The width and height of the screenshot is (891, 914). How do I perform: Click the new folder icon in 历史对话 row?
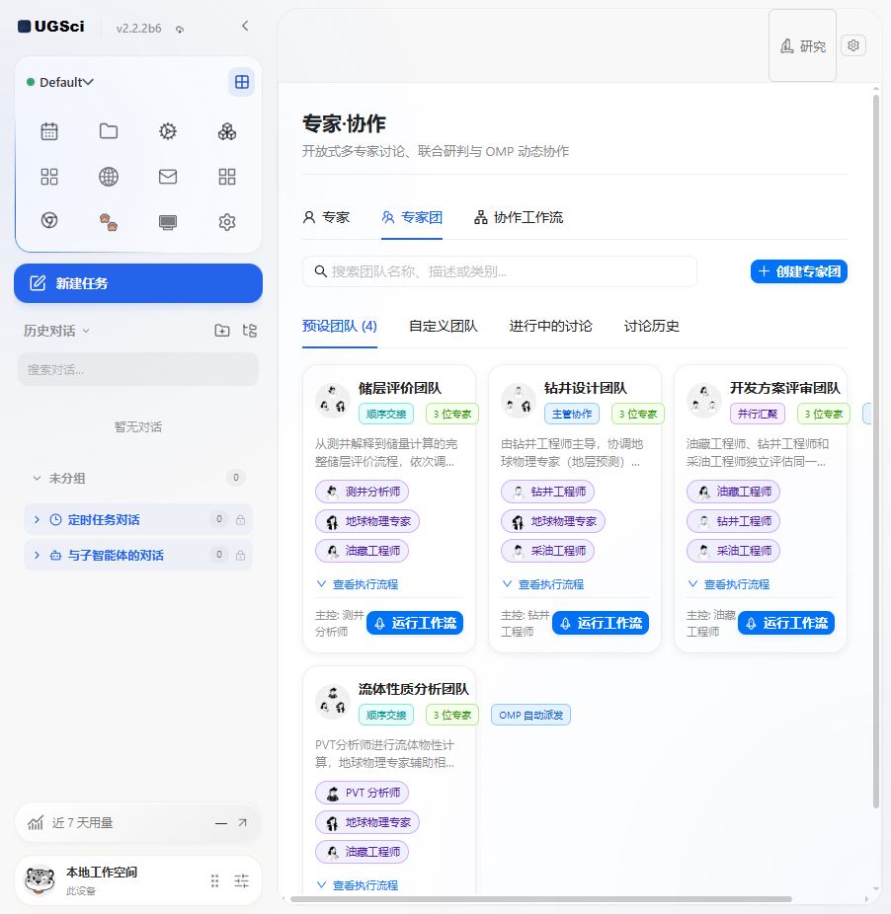(x=221, y=331)
